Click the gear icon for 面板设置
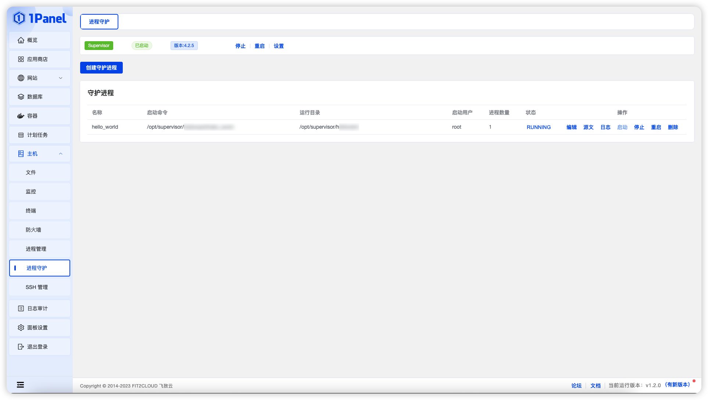 click(21, 328)
